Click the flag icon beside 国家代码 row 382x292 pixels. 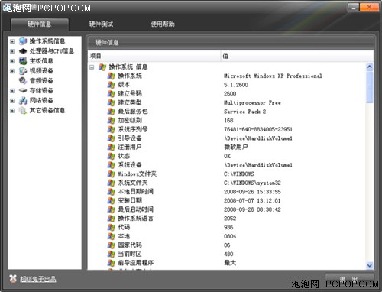click(112, 245)
